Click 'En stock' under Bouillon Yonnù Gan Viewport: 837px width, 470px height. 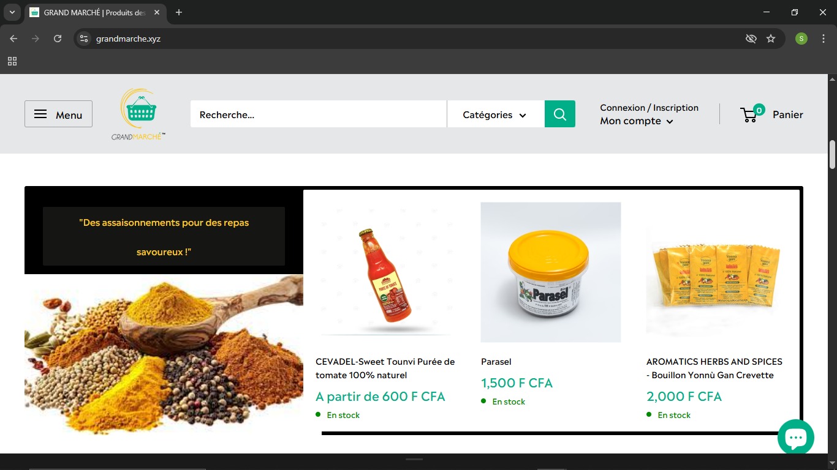pyautogui.click(x=674, y=415)
